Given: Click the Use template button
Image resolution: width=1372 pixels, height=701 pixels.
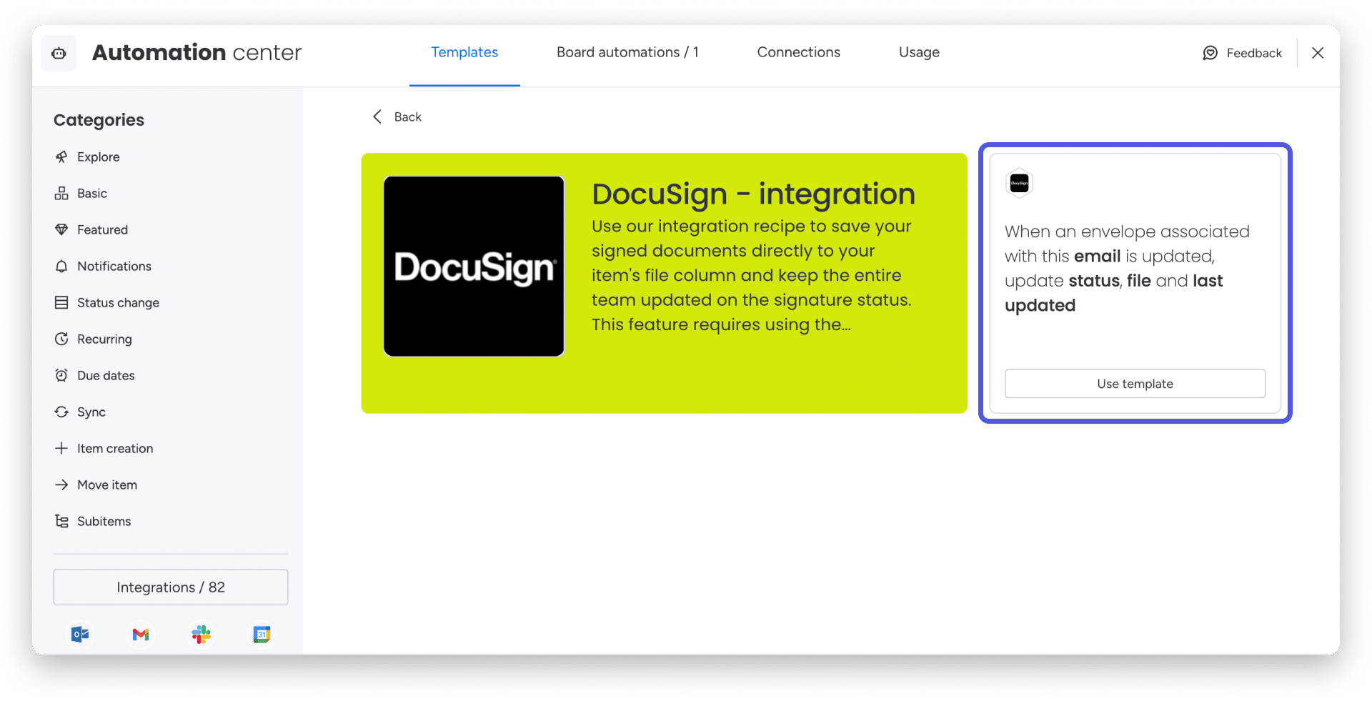Looking at the screenshot, I should click(x=1135, y=384).
